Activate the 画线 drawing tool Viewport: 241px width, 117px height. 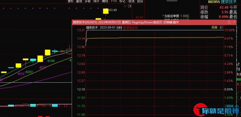tap(105, 1)
